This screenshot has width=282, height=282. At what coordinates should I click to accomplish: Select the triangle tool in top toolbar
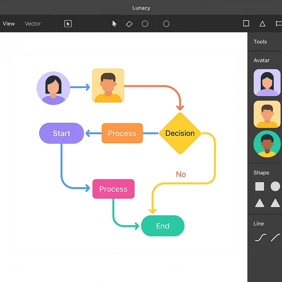tap(262, 24)
